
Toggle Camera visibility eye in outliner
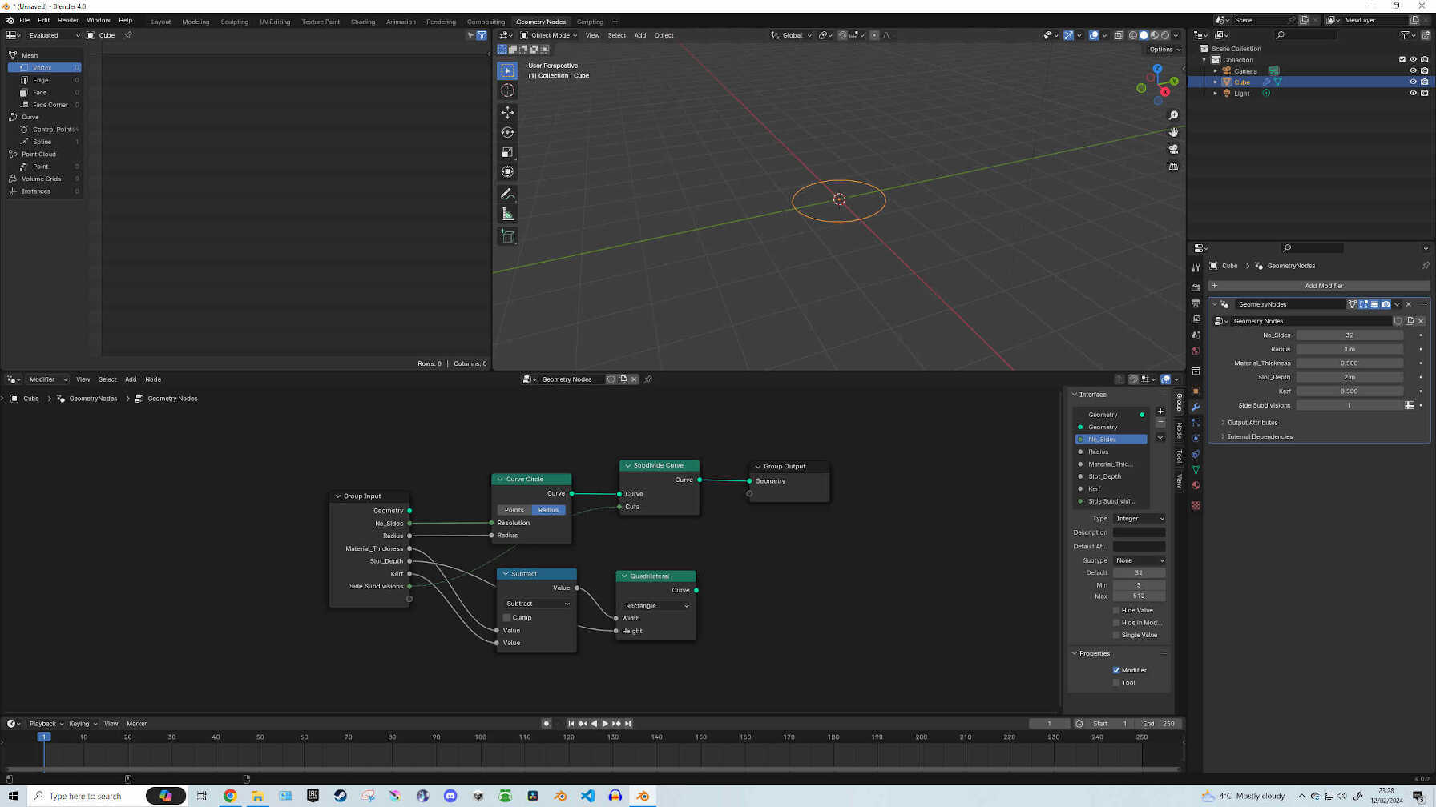(x=1413, y=70)
